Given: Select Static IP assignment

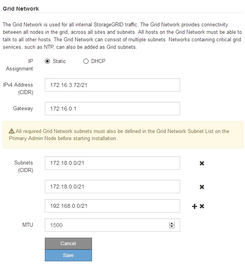Looking at the screenshot, I should click(x=48, y=61).
